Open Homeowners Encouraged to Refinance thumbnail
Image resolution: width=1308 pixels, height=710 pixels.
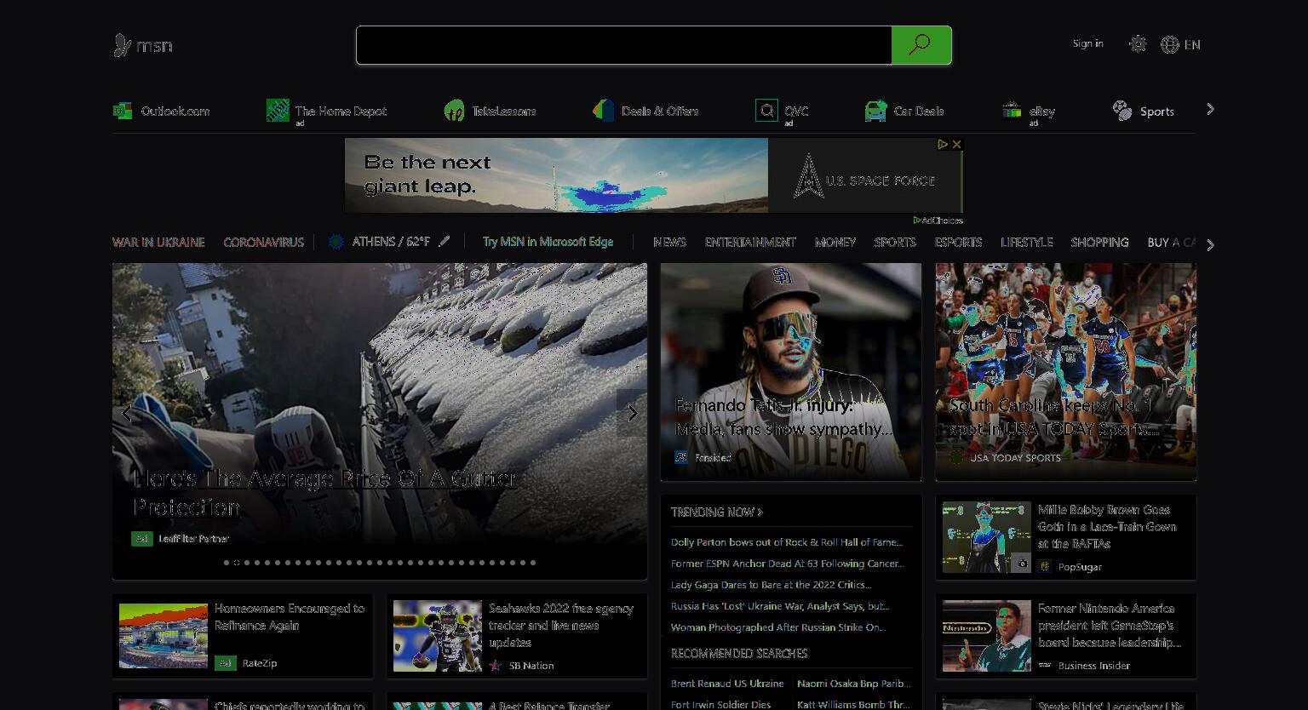click(x=163, y=636)
